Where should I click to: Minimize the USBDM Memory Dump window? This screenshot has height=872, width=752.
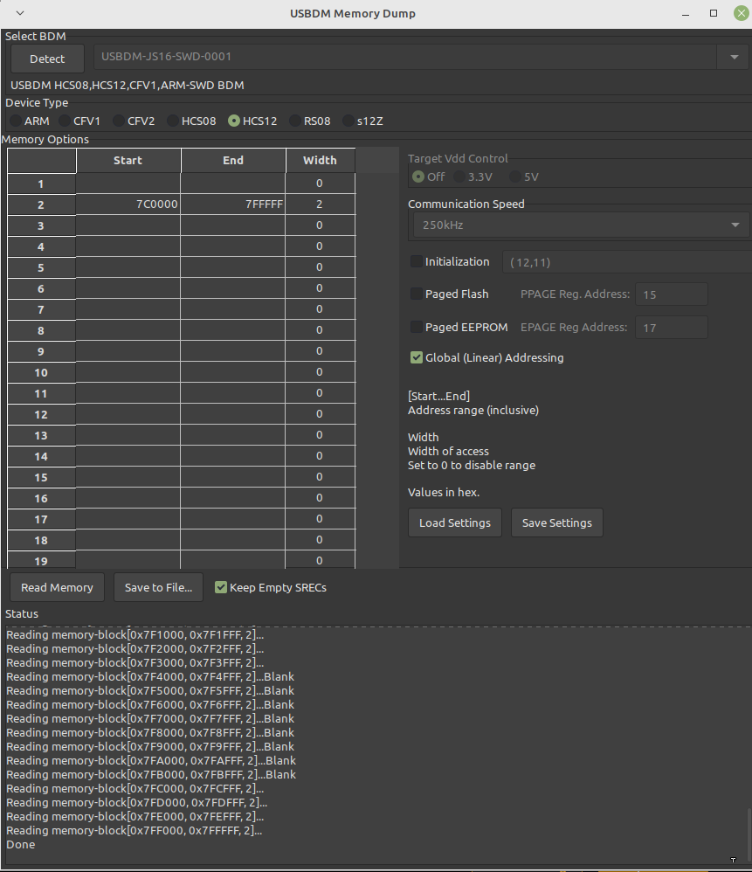(686, 13)
